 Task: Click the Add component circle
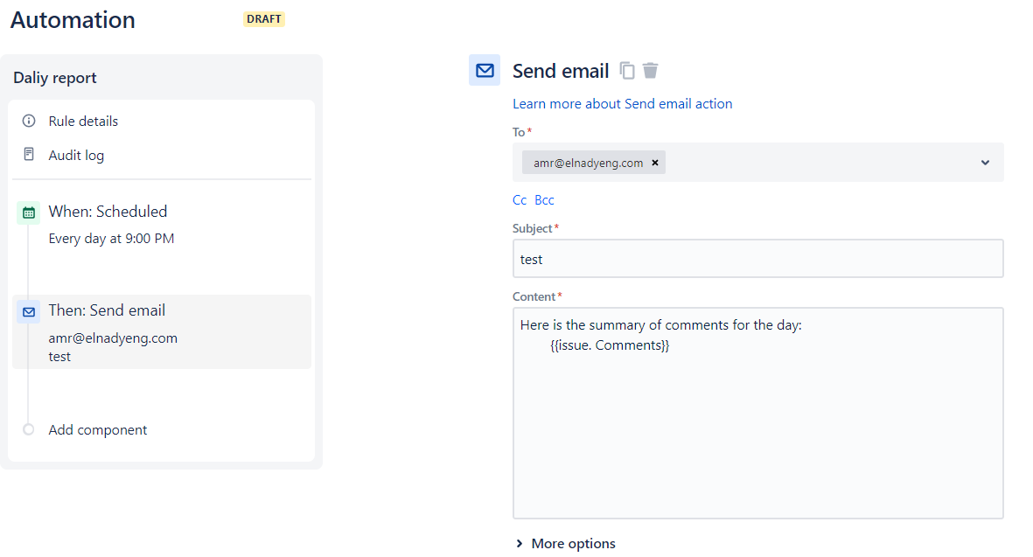(x=27, y=429)
